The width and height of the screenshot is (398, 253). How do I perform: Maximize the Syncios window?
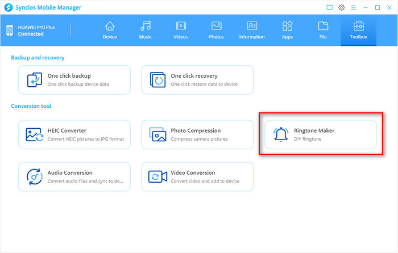(378, 7)
